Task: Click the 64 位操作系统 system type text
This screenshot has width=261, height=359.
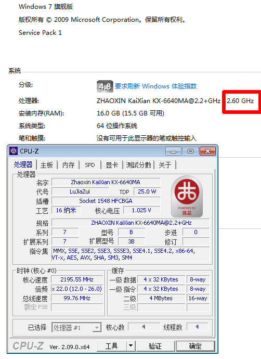Action: coord(117,126)
